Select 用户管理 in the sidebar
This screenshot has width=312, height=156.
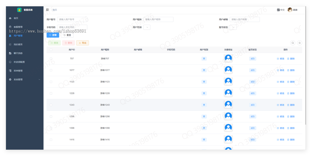(25, 36)
